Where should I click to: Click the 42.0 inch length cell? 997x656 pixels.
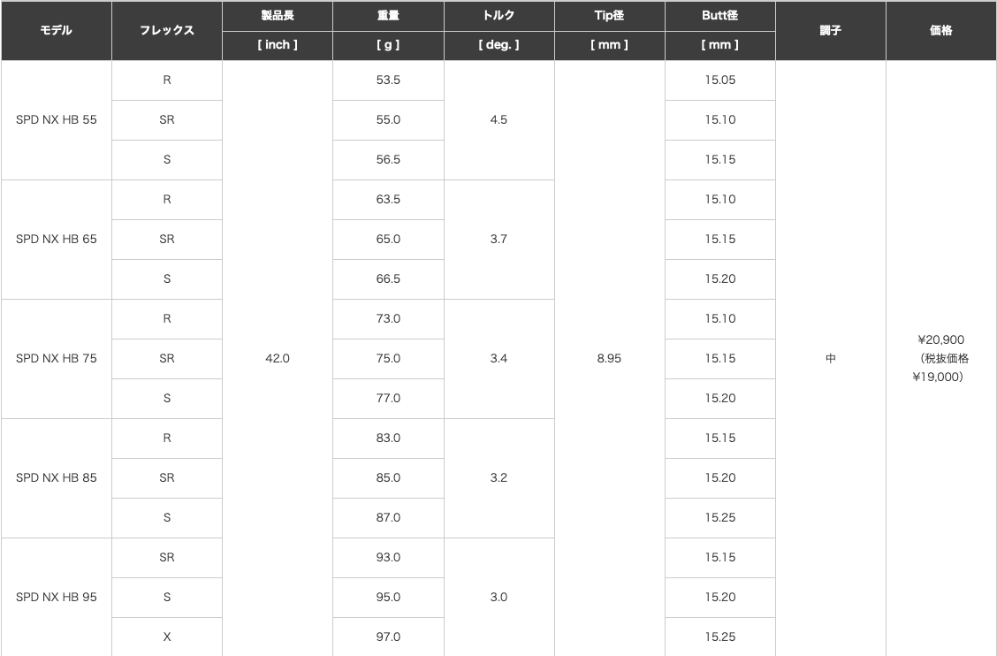[278, 359]
